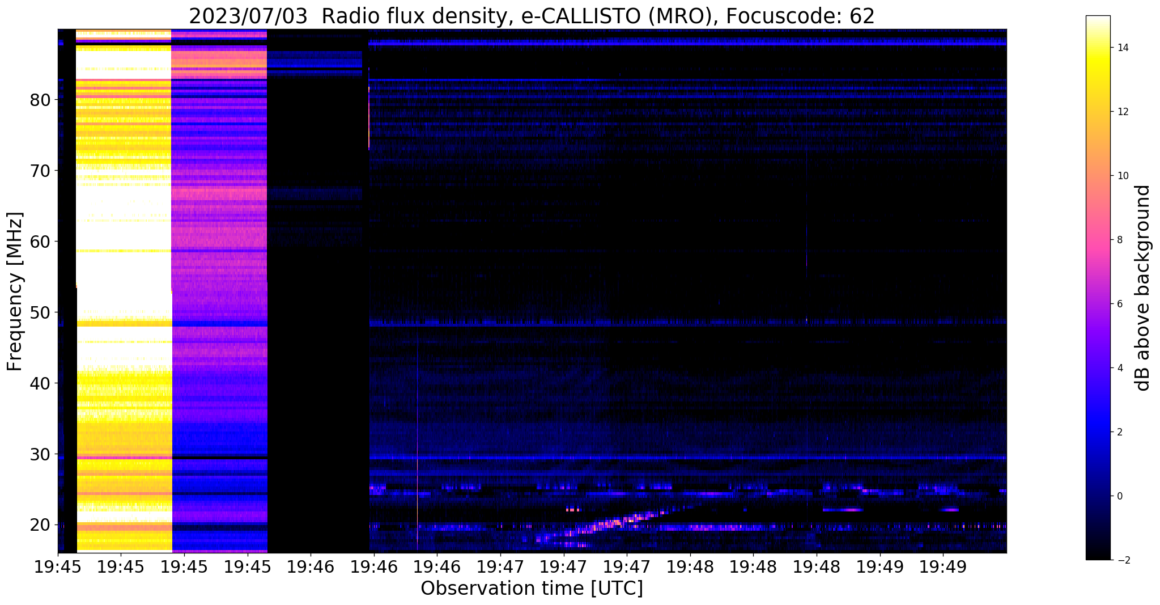This screenshot has width=1160, height=605.
Task: Click the colorbar tick label 10
Action: pyautogui.click(x=1122, y=176)
